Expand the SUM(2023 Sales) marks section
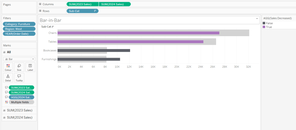Screen dimensions: 296x130 19,110
